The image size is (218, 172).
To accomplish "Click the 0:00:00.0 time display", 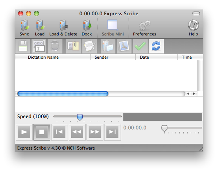I will (x=135, y=128).
